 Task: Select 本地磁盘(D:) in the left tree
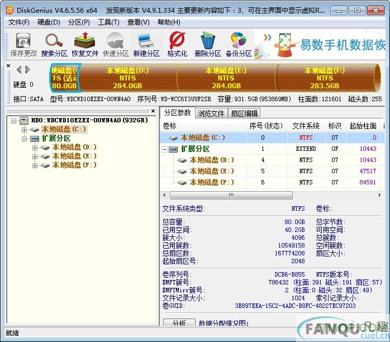pyautogui.click(x=74, y=147)
